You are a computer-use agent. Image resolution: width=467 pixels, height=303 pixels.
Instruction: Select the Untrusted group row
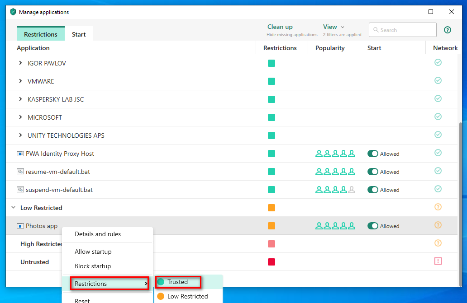click(232, 262)
